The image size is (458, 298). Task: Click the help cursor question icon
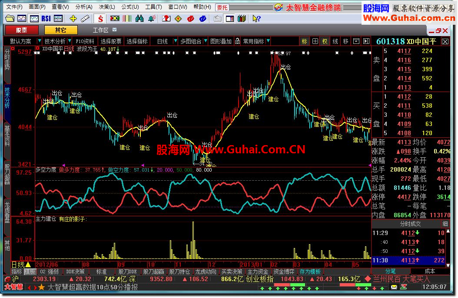[x=256, y=19]
